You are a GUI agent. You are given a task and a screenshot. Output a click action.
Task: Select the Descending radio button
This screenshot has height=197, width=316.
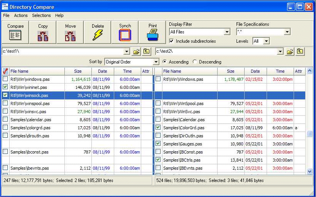click(195, 62)
